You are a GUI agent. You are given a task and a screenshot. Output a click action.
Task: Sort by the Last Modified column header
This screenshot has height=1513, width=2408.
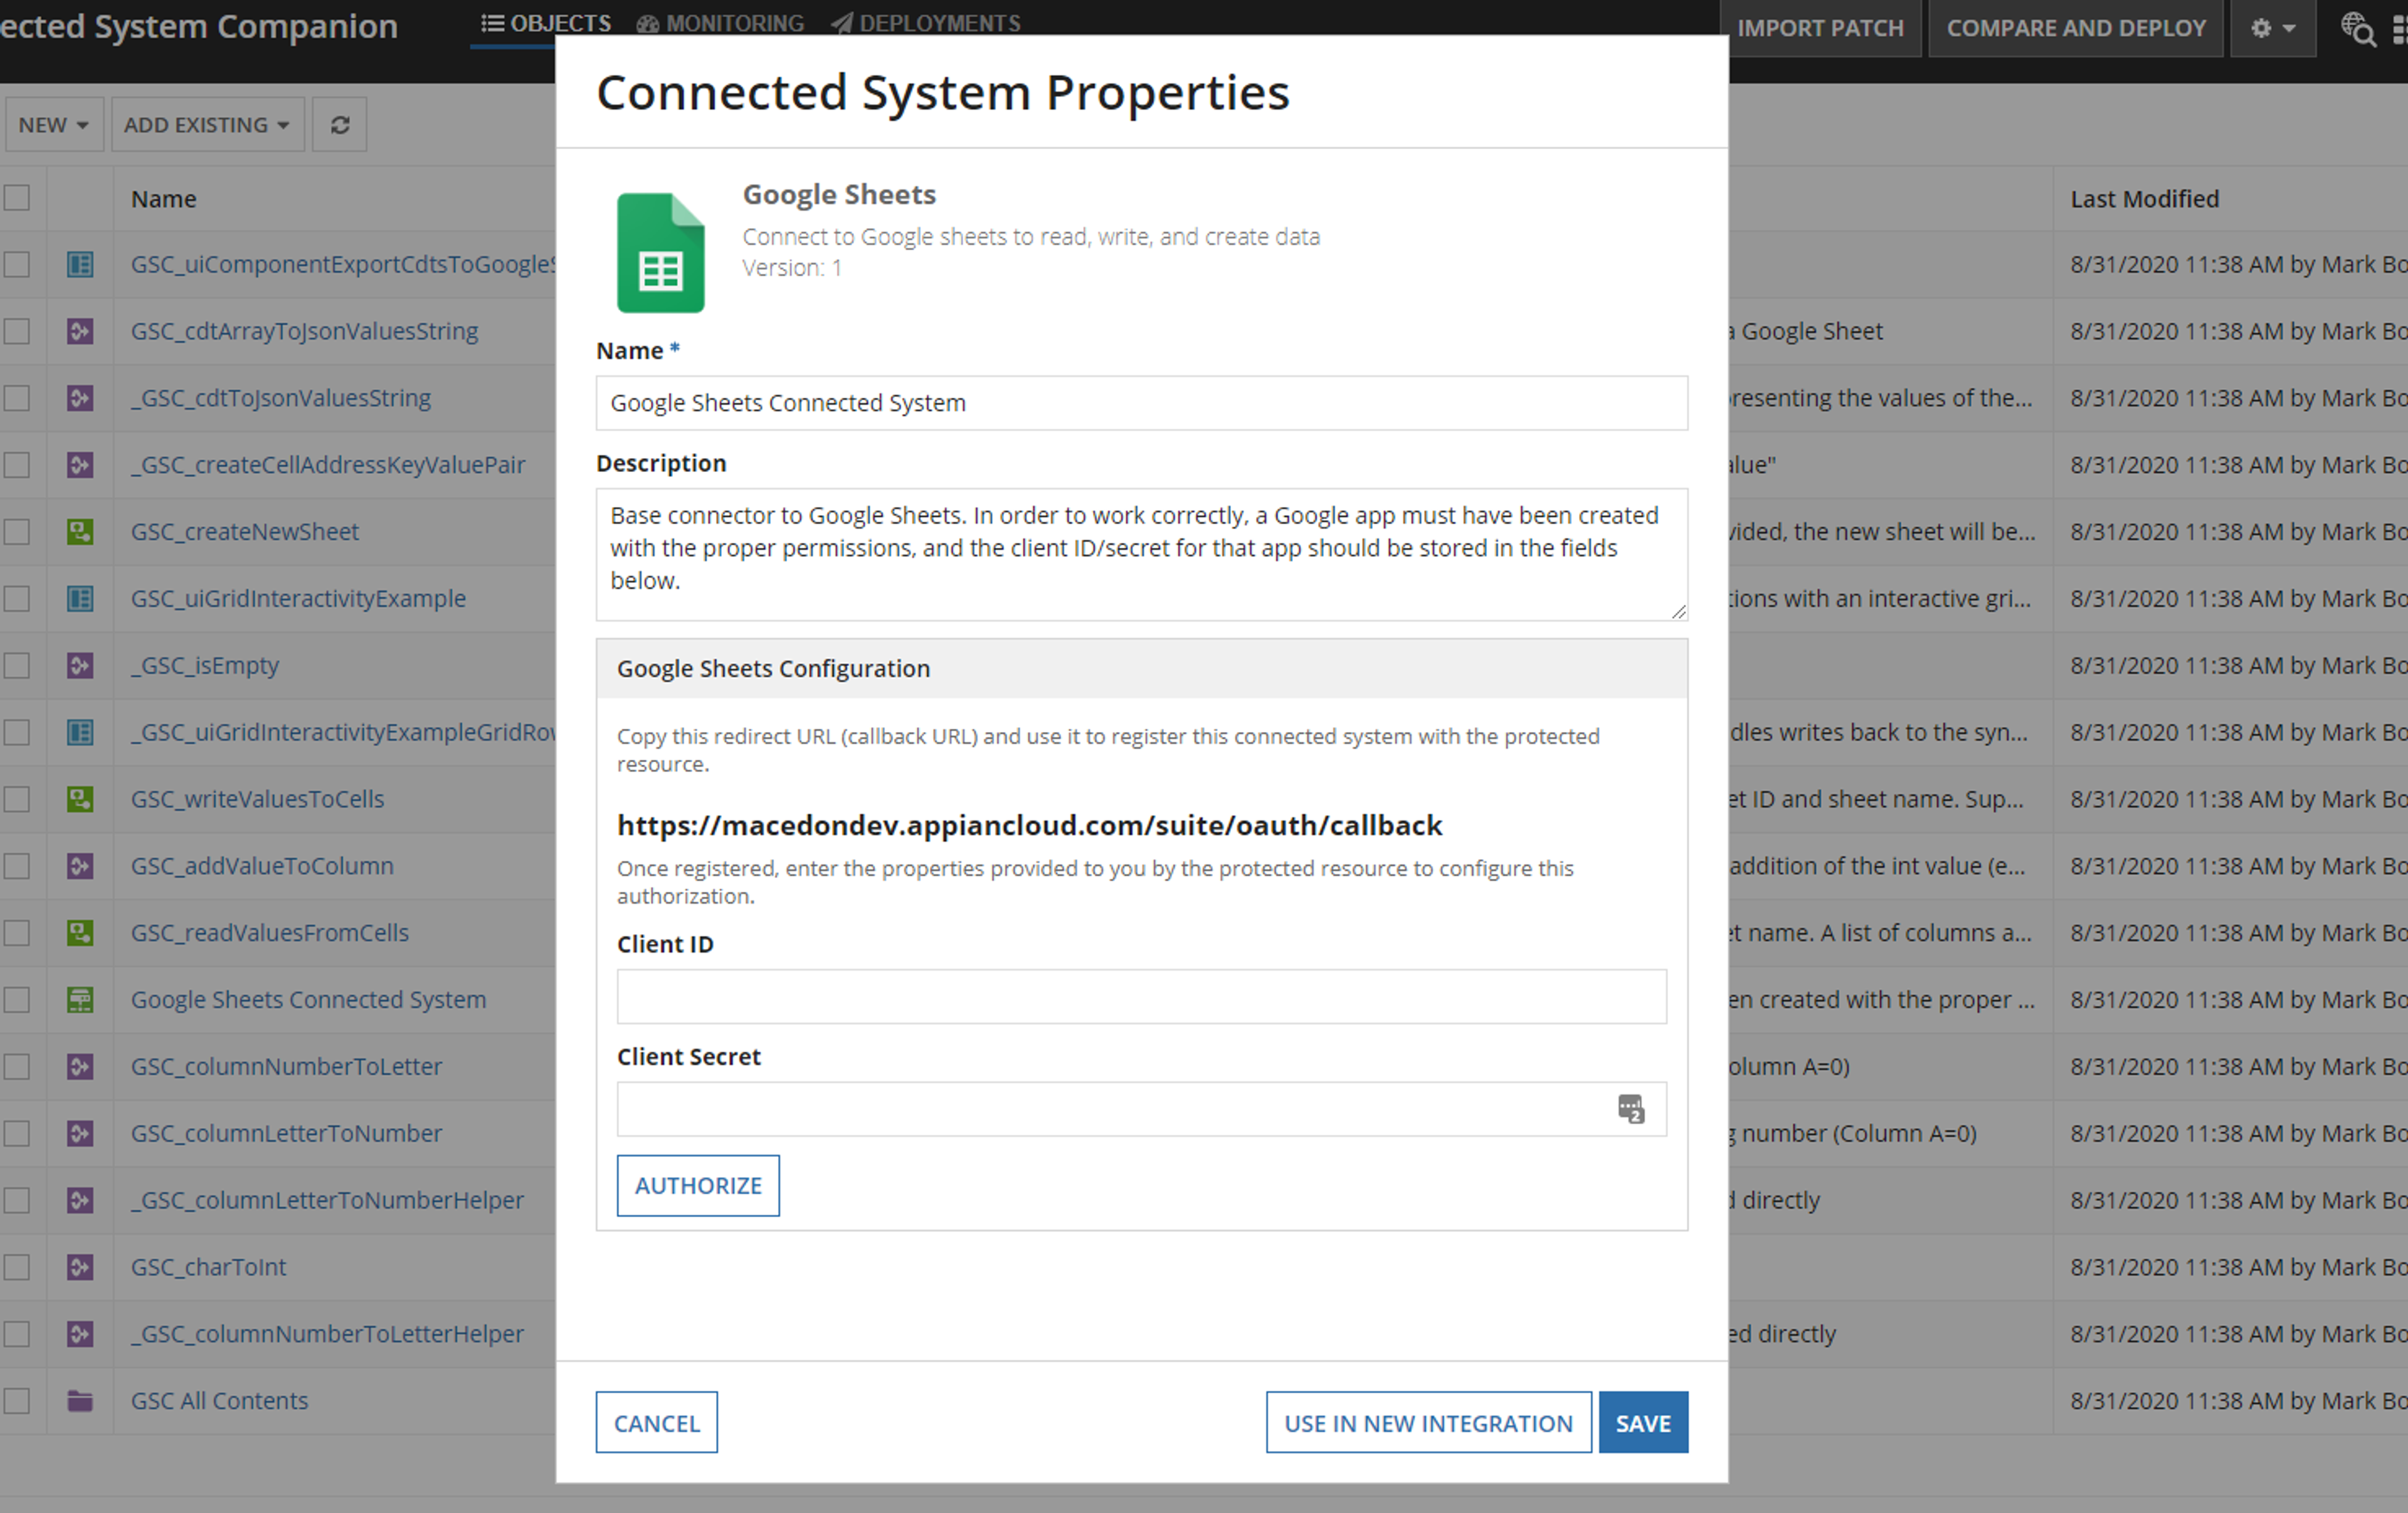click(2145, 199)
